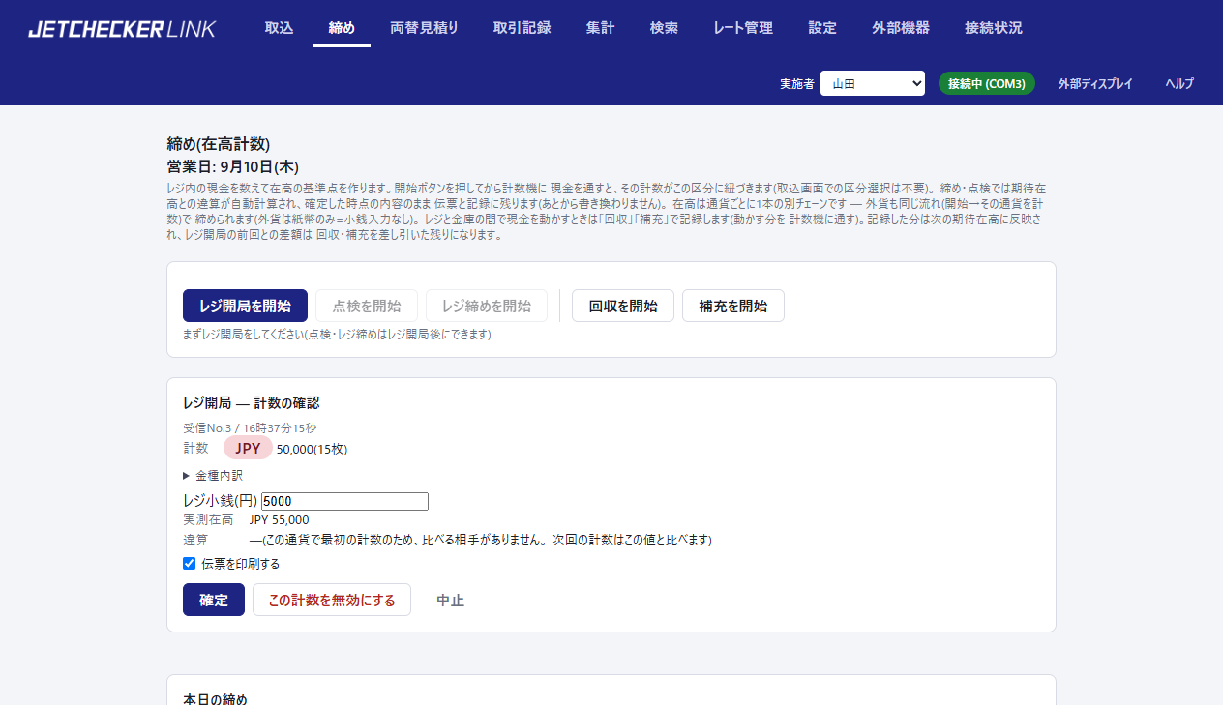Open the レート管理 tab
1223x705 pixels.
click(743, 28)
